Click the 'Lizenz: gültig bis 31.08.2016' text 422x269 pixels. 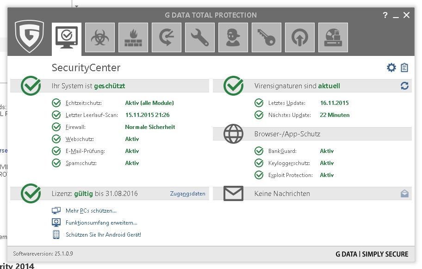94,194
